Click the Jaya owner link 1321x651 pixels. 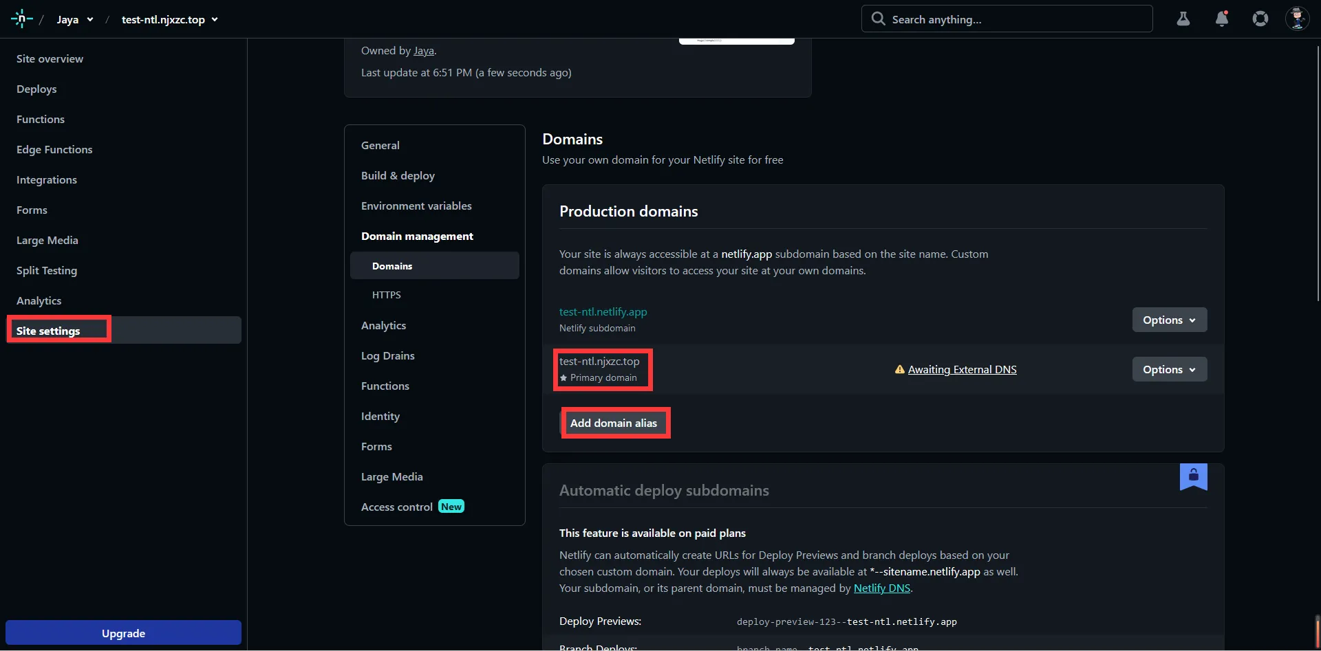[424, 51]
